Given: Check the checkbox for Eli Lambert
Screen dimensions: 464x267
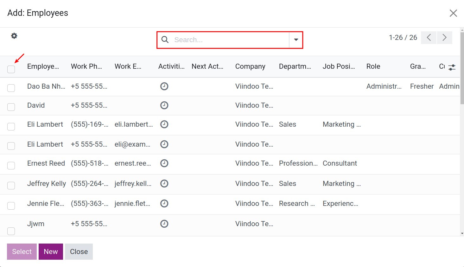Looking at the screenshot, I should (x=11, y=126).
